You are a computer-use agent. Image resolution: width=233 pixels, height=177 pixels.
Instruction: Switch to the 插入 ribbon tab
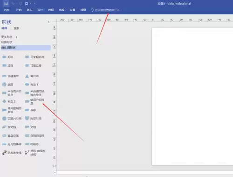(x=29, y=10)
